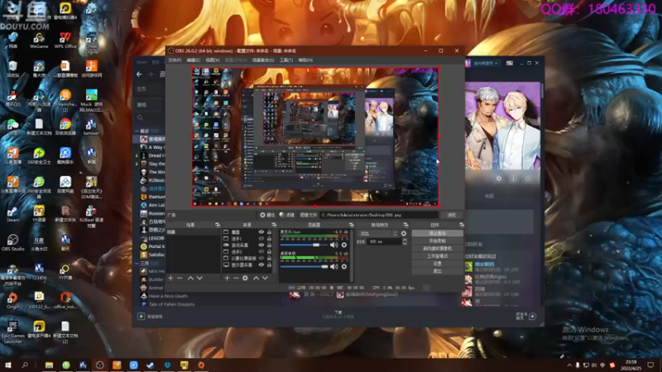Add a new scene with the plus icon

[x=170, y=278]
